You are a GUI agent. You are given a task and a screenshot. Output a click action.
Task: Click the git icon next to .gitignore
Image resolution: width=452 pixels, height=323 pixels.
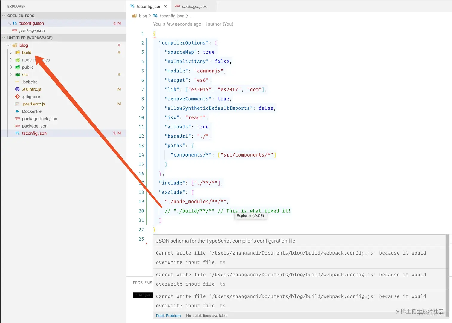point(17,97)
